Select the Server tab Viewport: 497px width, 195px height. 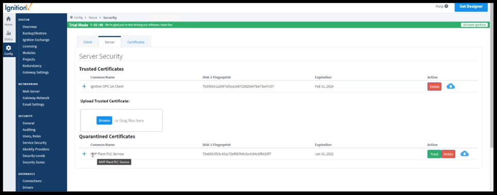click(x=110, y=42)
